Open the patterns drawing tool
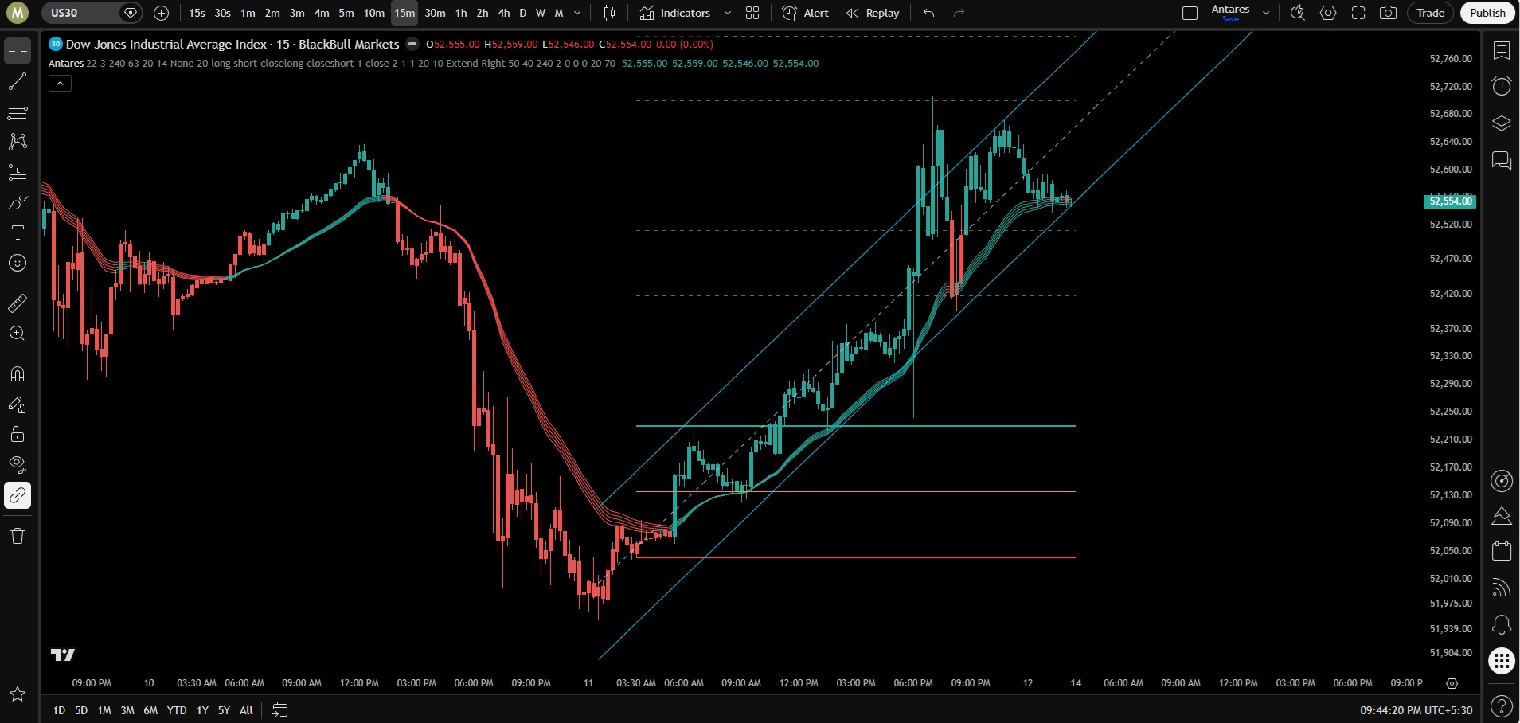The image size is (1520, 723). coord(18,142)
